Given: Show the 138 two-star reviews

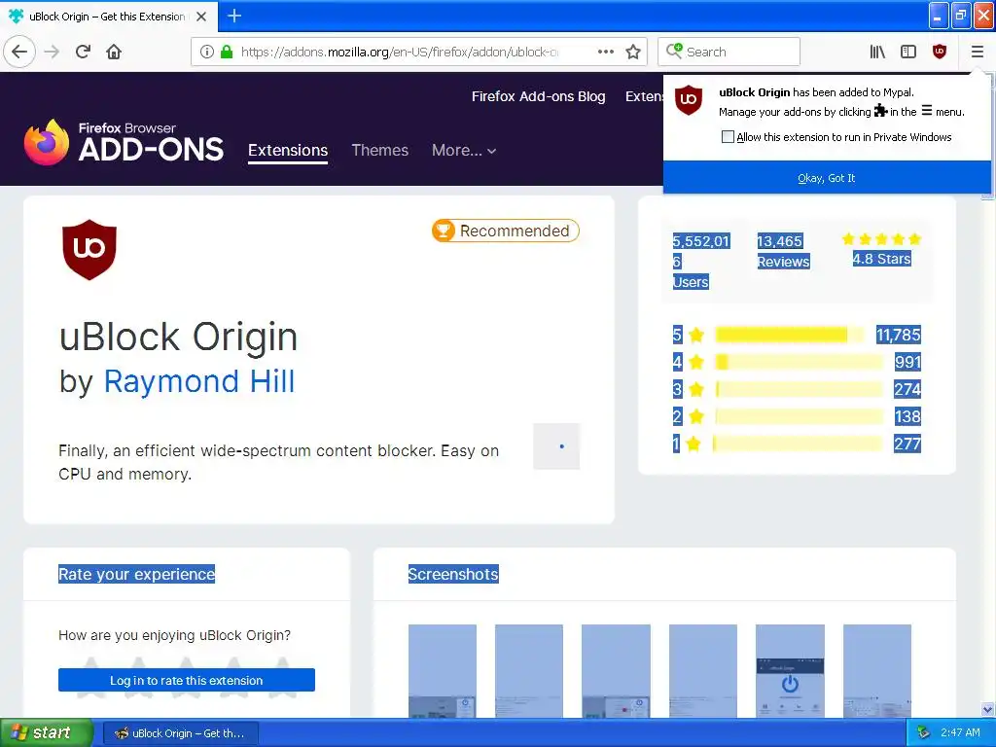Looking at the screenshot, I should point(907,416).
